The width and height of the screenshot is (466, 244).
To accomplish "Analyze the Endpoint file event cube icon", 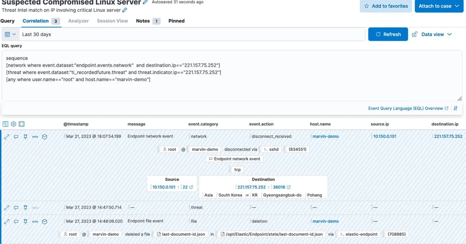I will point(45,221).
